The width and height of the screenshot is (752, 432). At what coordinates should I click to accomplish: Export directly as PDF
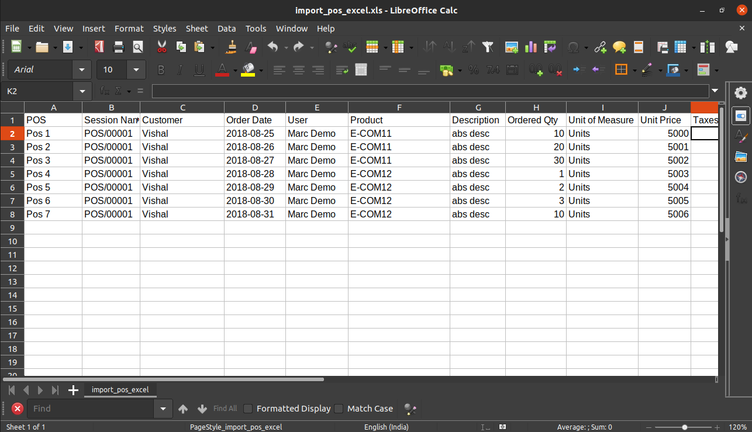click(x=99, y=47)
